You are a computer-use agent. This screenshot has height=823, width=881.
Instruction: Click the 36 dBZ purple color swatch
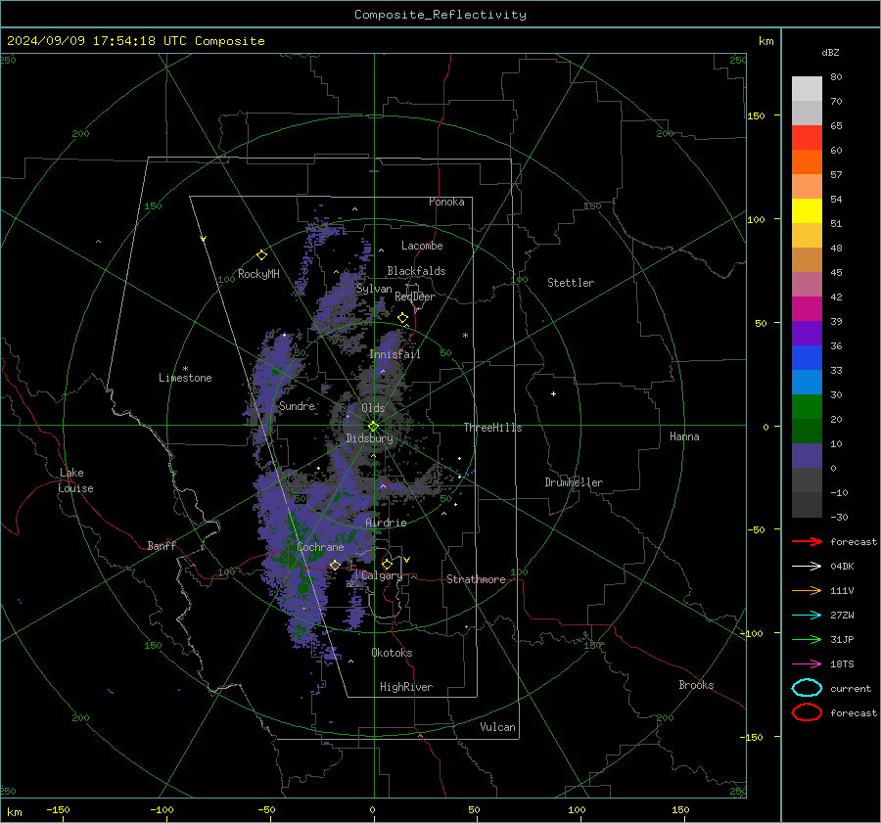coord(807,333)
